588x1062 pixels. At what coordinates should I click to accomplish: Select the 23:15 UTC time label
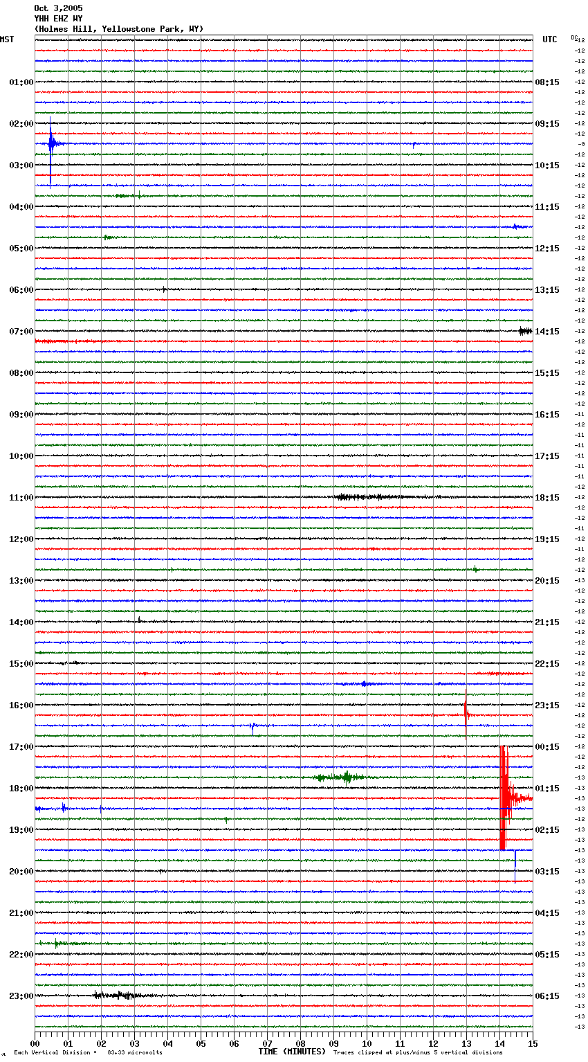point(547,705)
